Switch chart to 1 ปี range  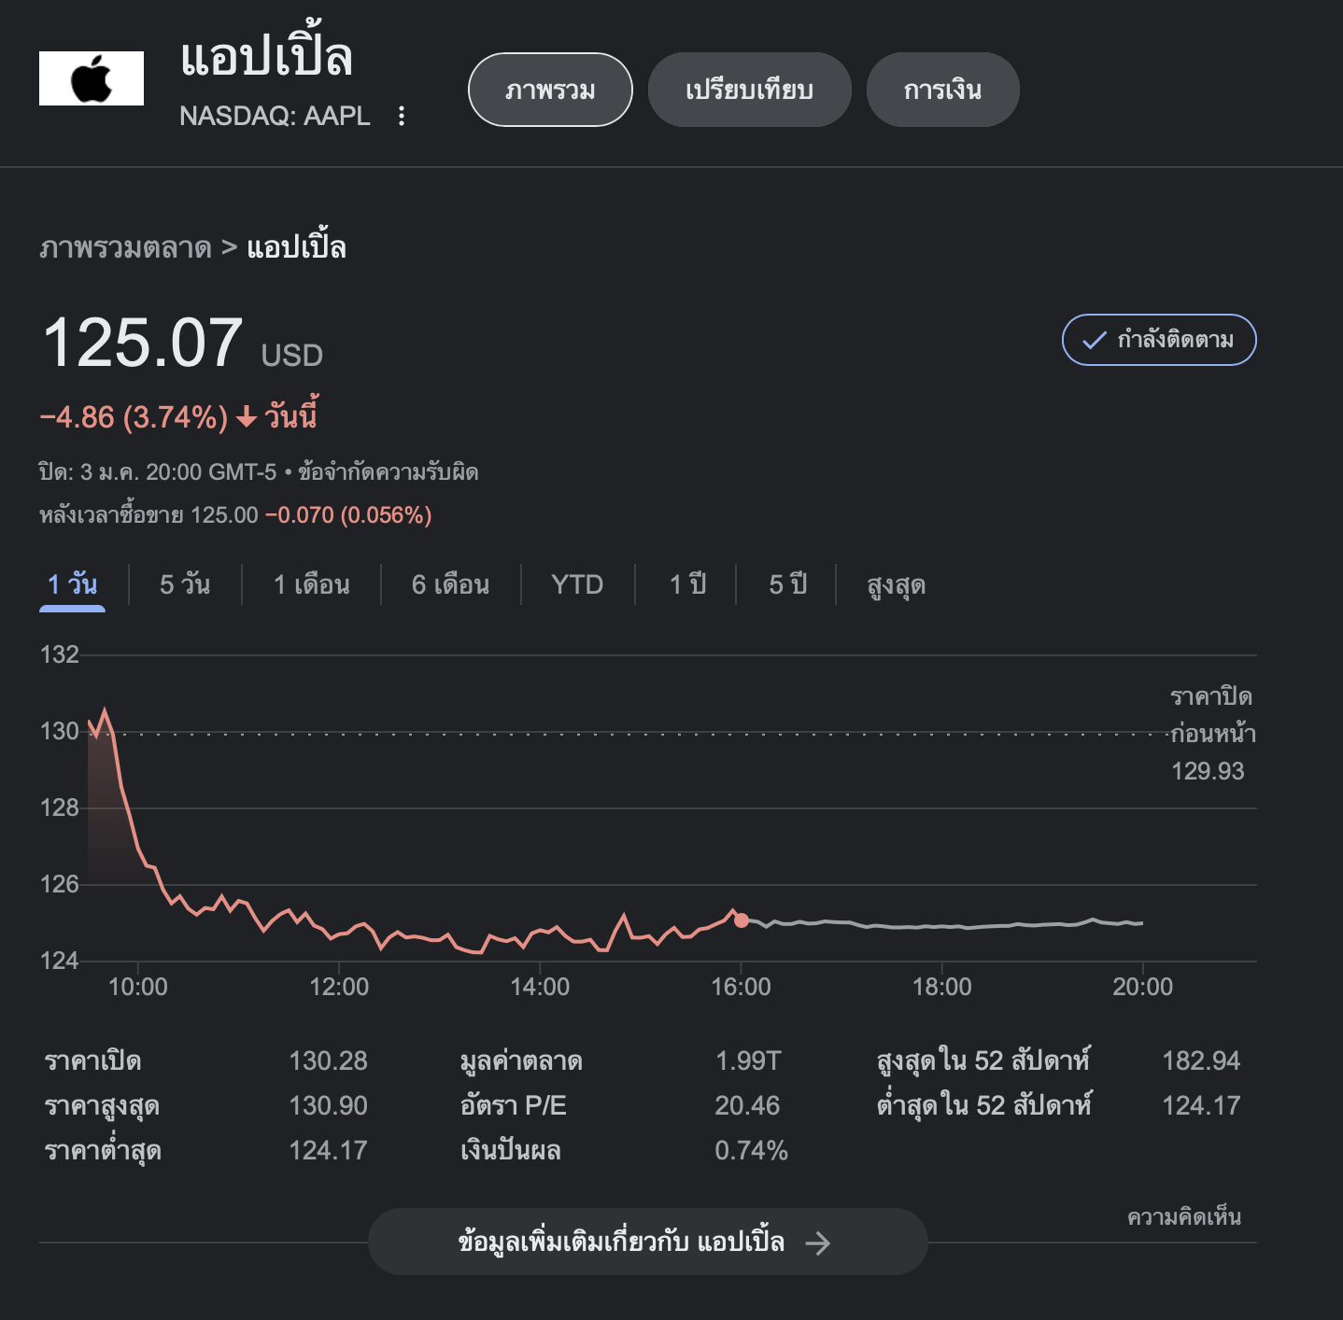click(687, 584)
